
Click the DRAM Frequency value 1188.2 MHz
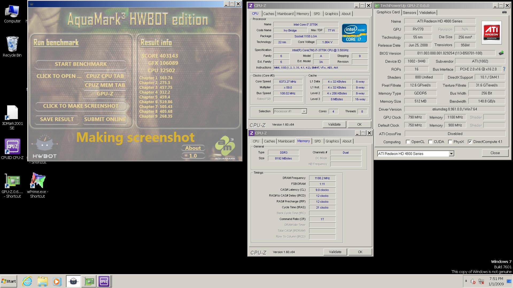tap(322, 178)
